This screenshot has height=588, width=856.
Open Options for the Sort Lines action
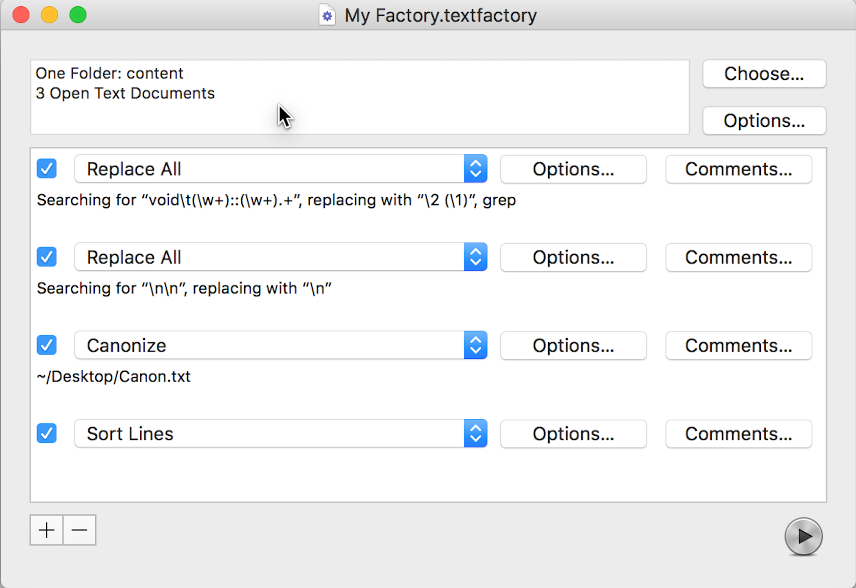(573, 434)
